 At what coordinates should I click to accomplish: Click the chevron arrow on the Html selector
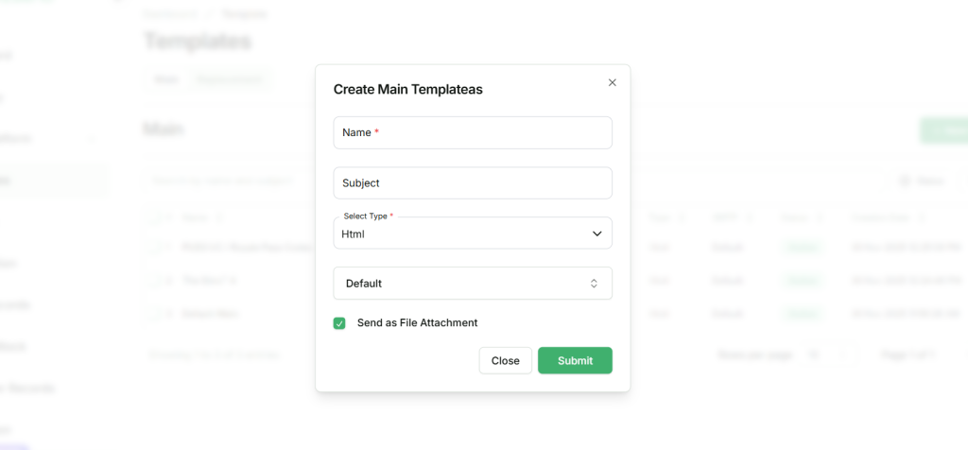pos(596,234)
